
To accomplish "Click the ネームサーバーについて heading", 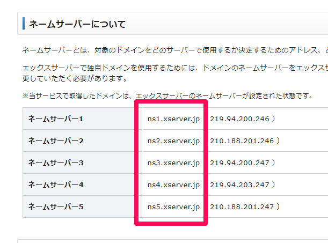I will 77,24.
